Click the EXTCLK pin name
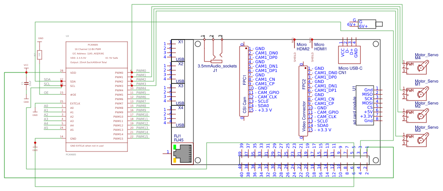This screenshot has width=443, height=191. pos(75,104)
